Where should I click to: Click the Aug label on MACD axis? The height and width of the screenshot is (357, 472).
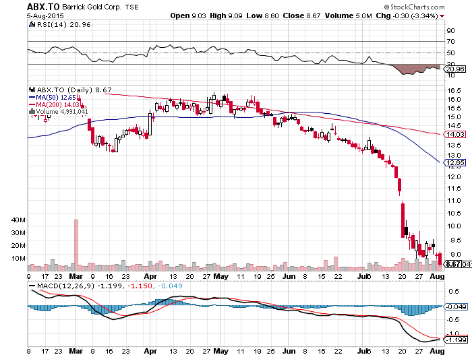pos(438,351)
